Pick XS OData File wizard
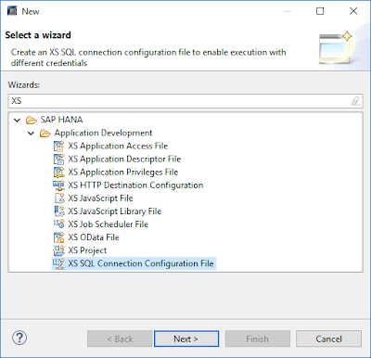 pyautogui.click(x=94, y=237)
